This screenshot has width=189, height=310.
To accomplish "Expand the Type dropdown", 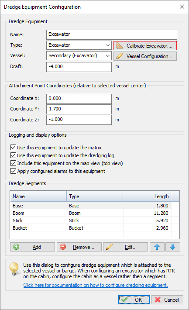I will pos(79,45).
